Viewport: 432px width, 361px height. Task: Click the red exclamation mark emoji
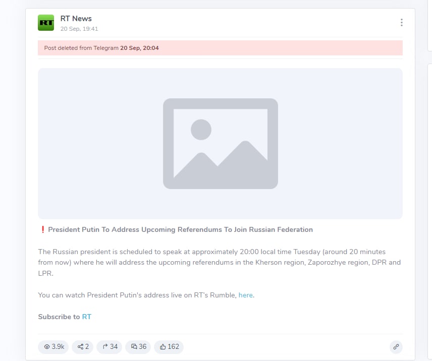43,229
